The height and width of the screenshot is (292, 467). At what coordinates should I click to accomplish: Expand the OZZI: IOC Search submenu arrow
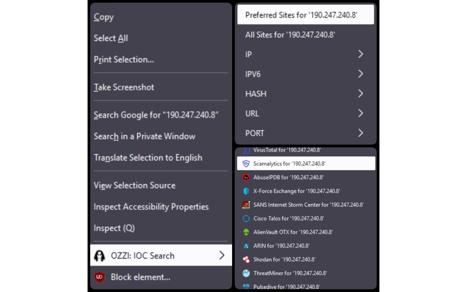222,255
